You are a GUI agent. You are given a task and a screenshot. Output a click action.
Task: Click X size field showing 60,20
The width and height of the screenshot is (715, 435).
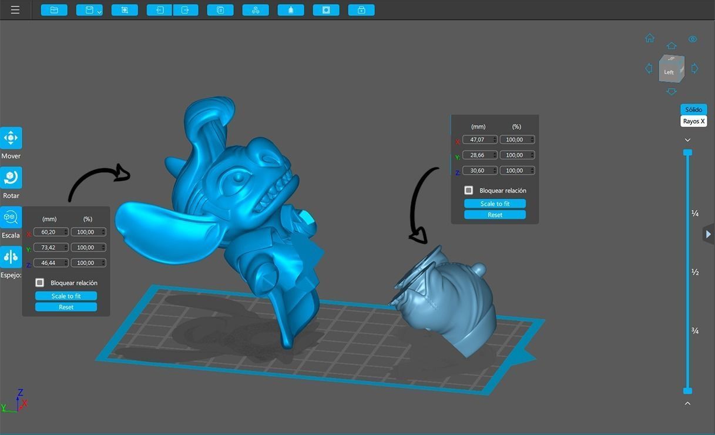51,232
